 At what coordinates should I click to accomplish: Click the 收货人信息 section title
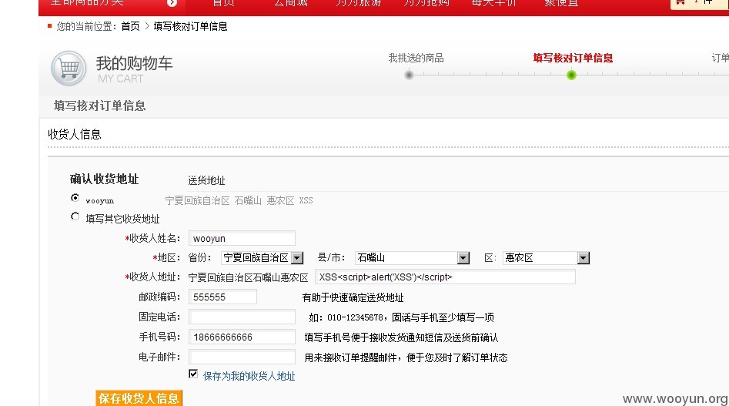click(x=75, y=134)
